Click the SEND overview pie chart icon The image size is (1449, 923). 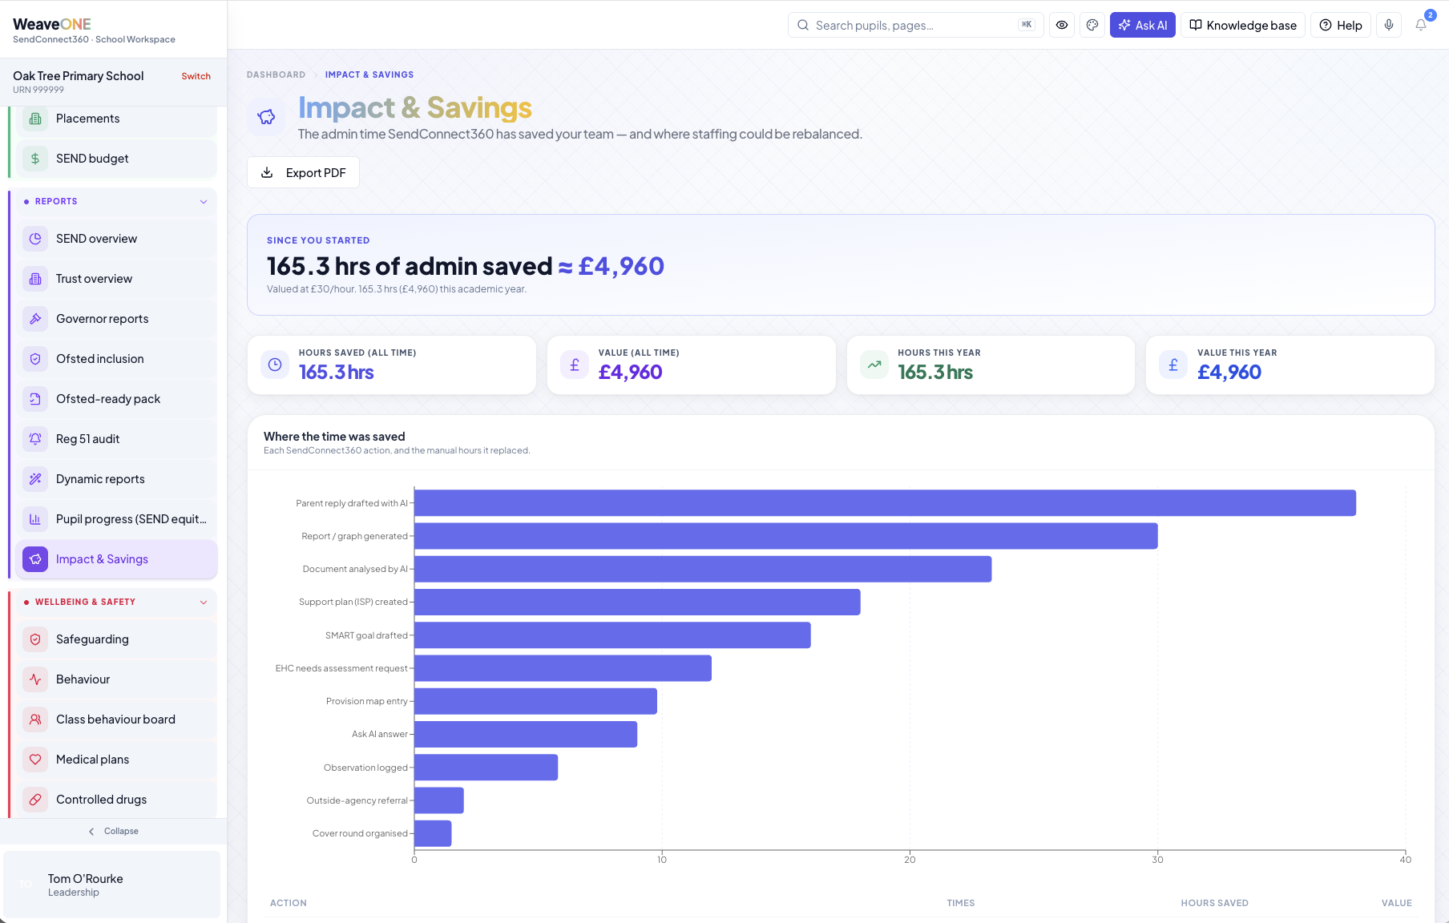click(x=35, y=239)
